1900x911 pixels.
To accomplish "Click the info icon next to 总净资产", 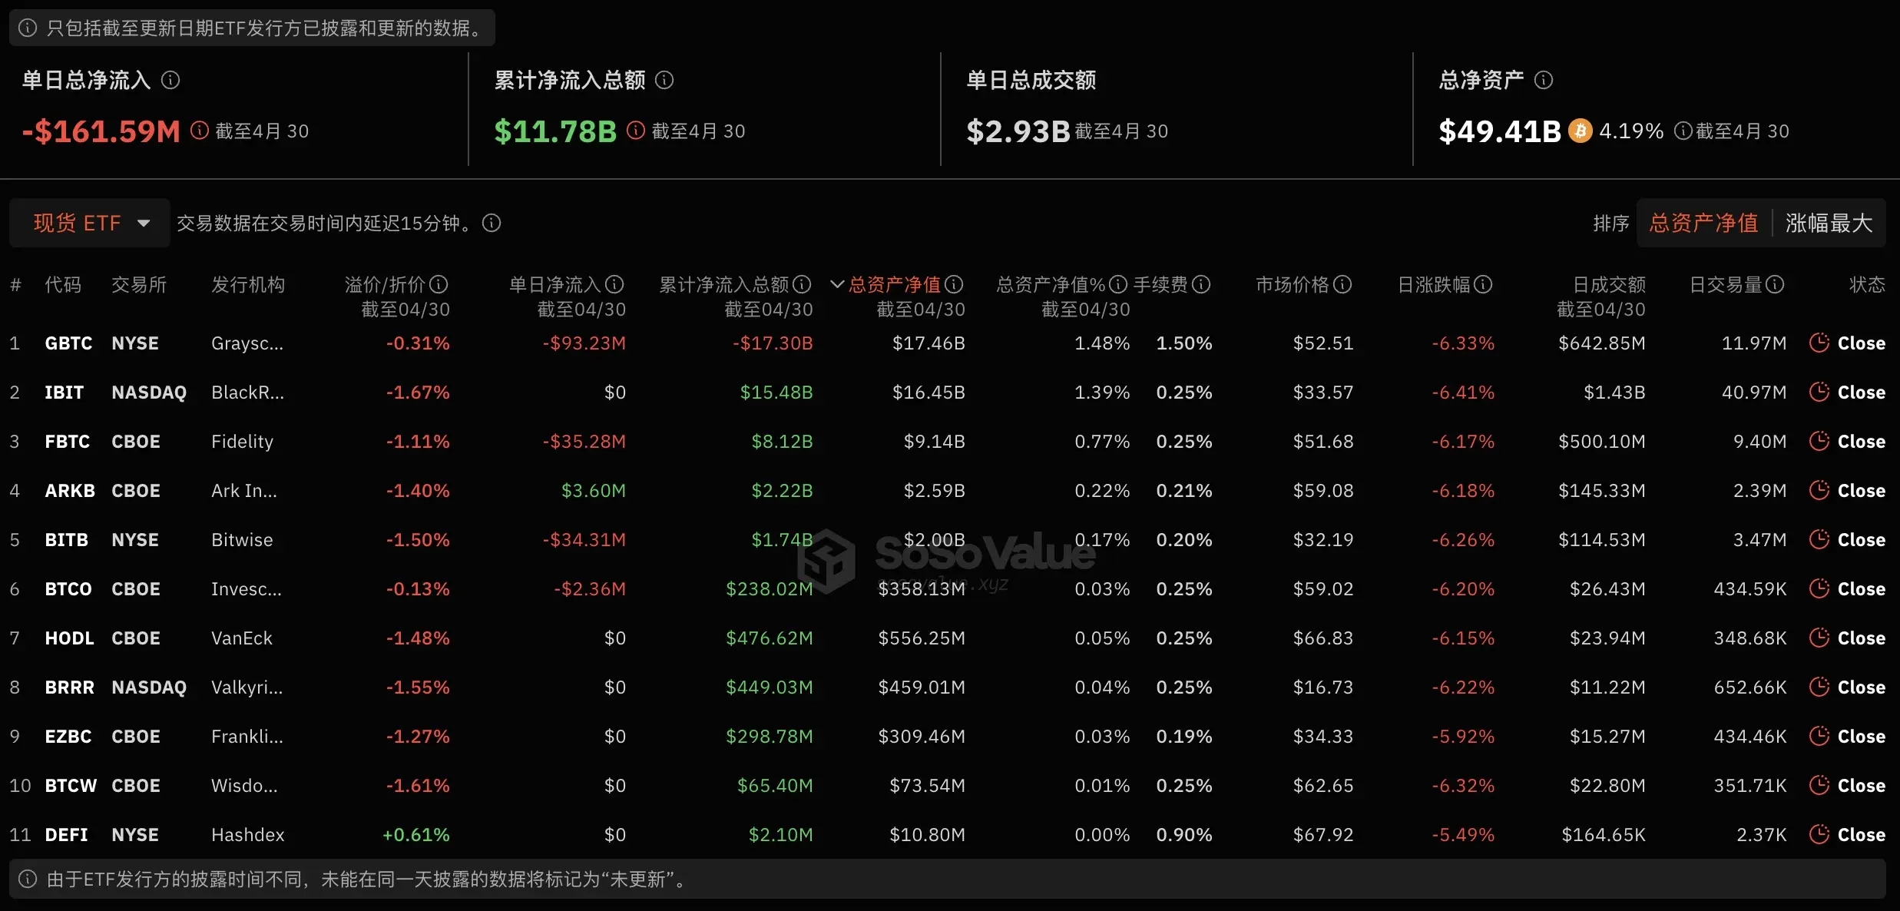I will 1545,79.
